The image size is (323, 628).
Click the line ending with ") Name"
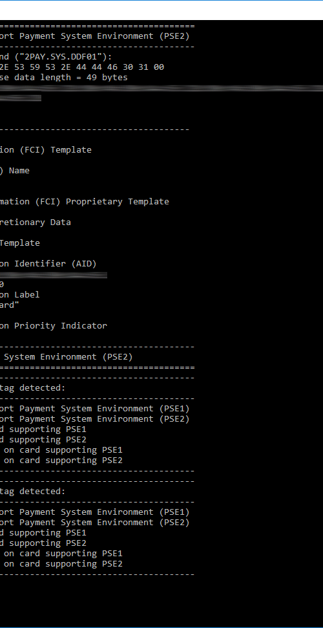(15, 171)
